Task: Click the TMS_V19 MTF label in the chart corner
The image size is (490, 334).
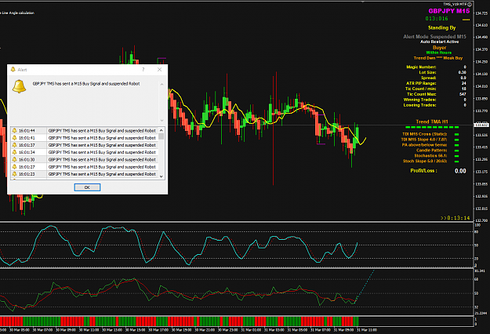Action: (455, 4)
